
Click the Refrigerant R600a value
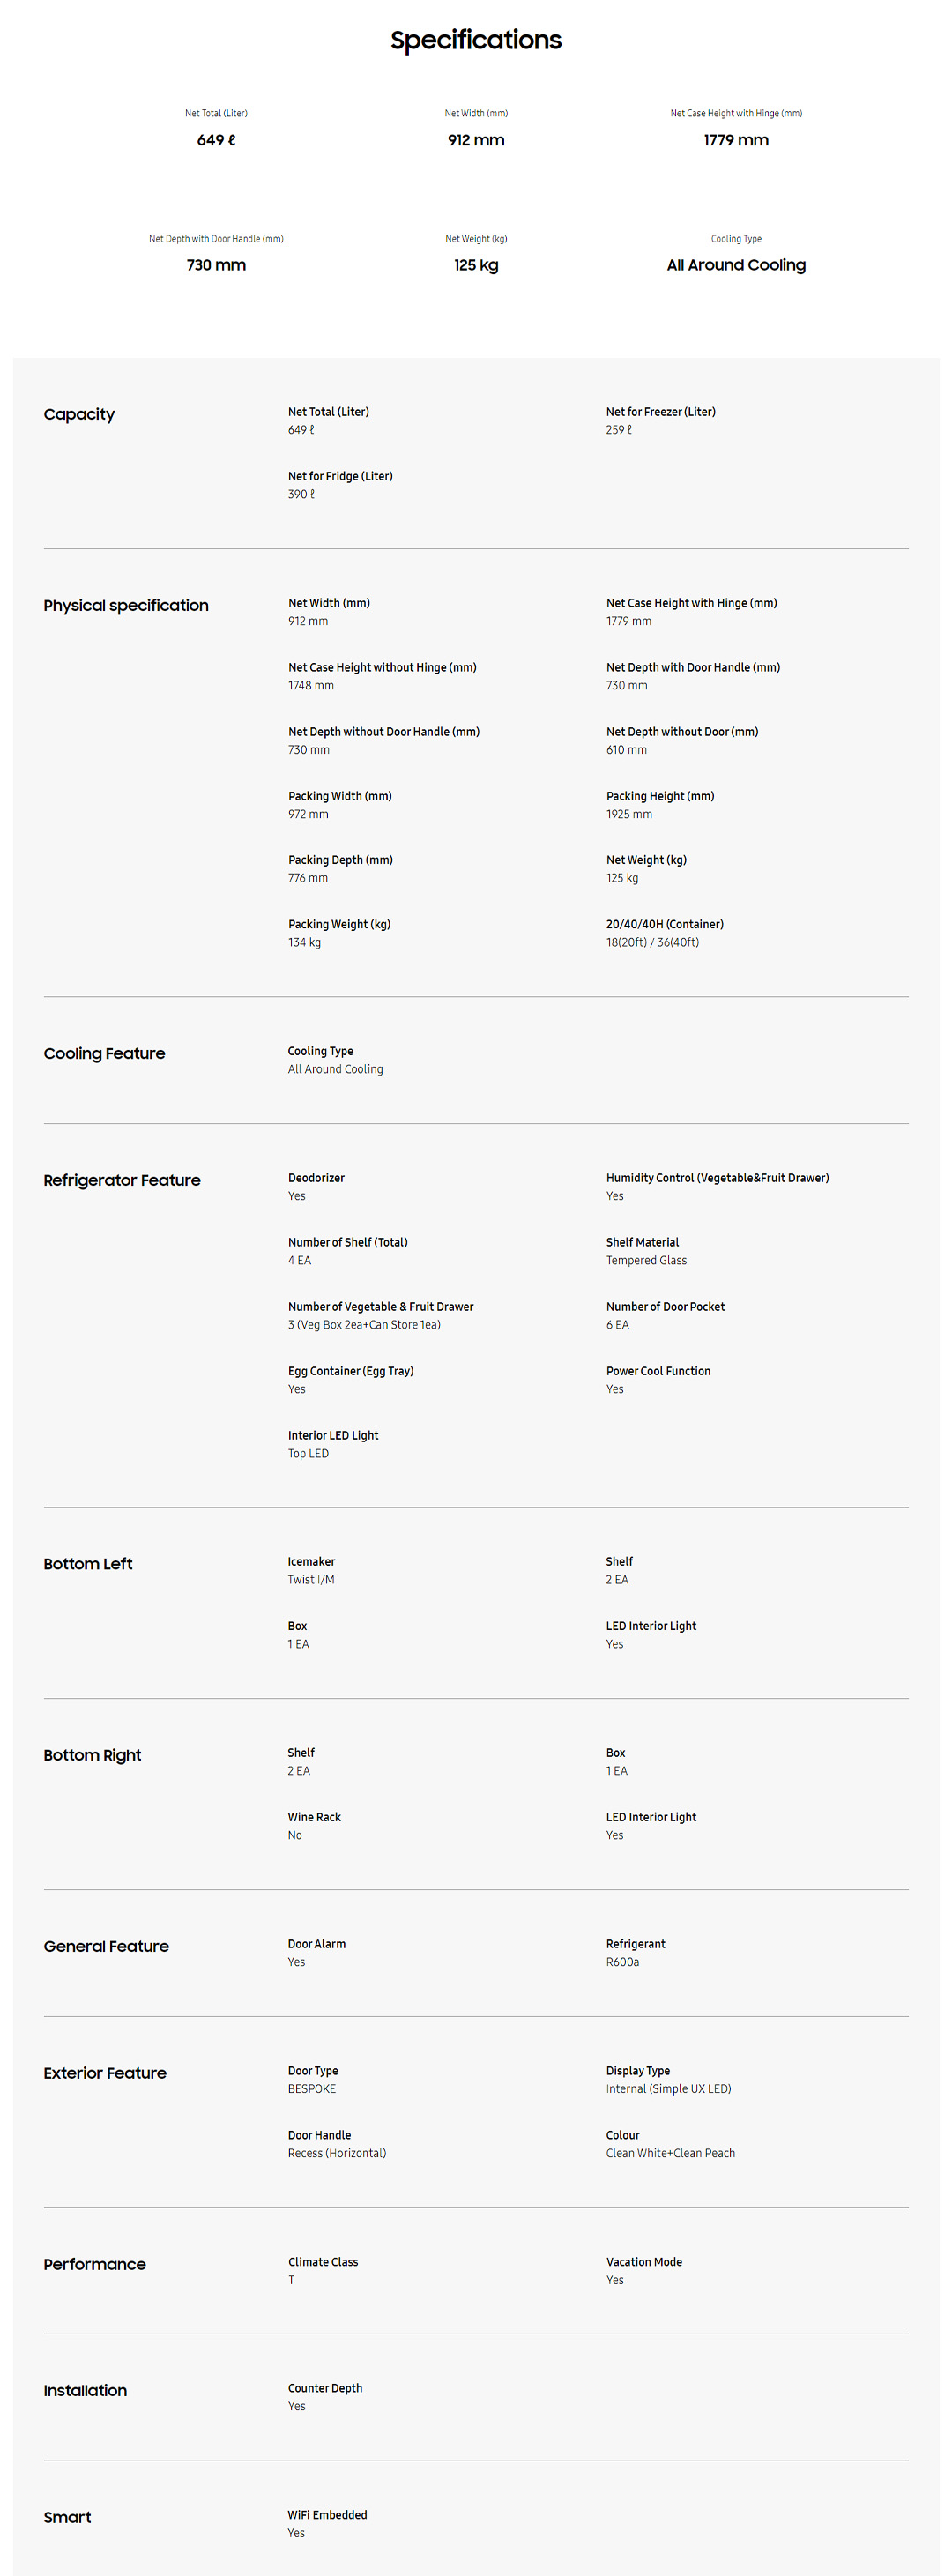pyautogui.click(x=622, y=1962)
